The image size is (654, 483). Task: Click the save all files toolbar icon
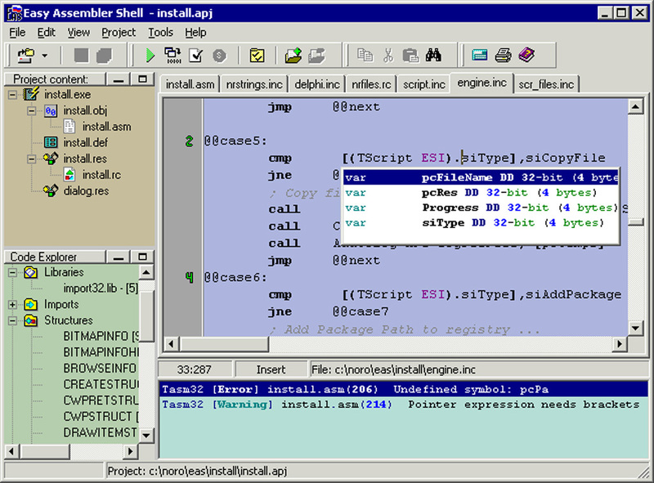105,55
